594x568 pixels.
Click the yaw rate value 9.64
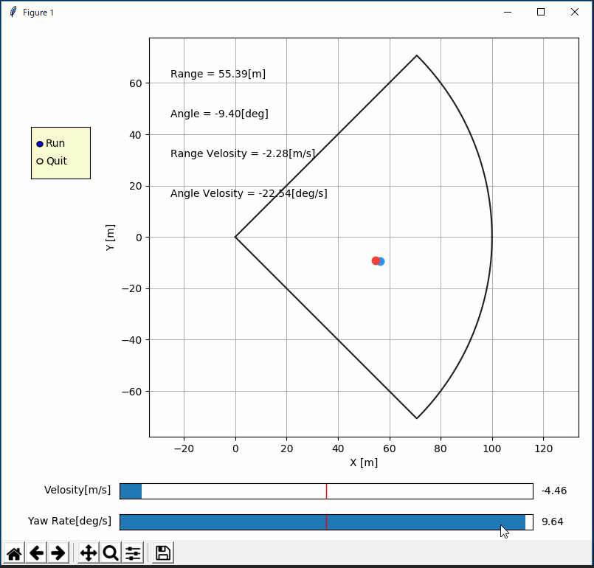coord(553,522)
